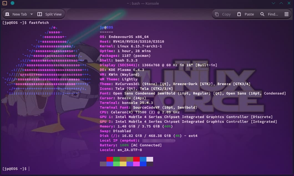The height and width of the screenshot is (176, 294).
Task: Click the Shell value 'bash 5.3.3'
Action: [126, 60]
